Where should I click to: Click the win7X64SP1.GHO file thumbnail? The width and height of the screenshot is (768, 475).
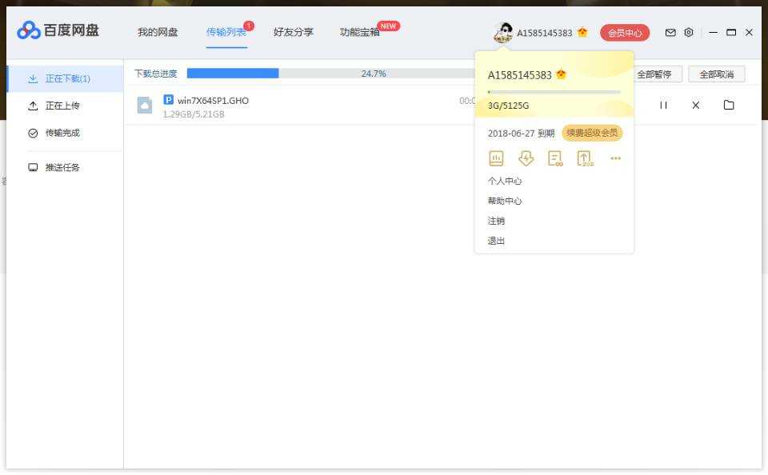tap(145, 106)
